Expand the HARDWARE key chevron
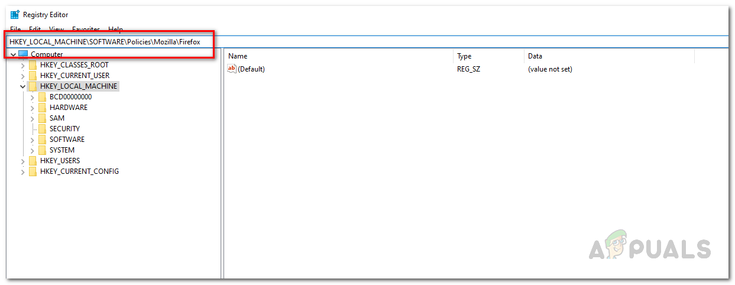Image resolution: width=735 pixels, height=285 pixels. tap(32, 108)
